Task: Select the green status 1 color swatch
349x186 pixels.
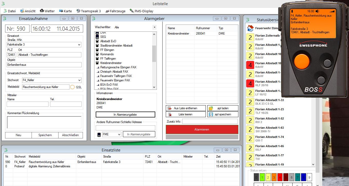Action: point(262,177)
